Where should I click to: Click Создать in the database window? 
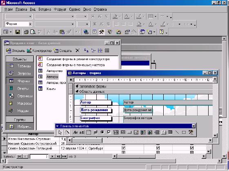click(62, 51)
